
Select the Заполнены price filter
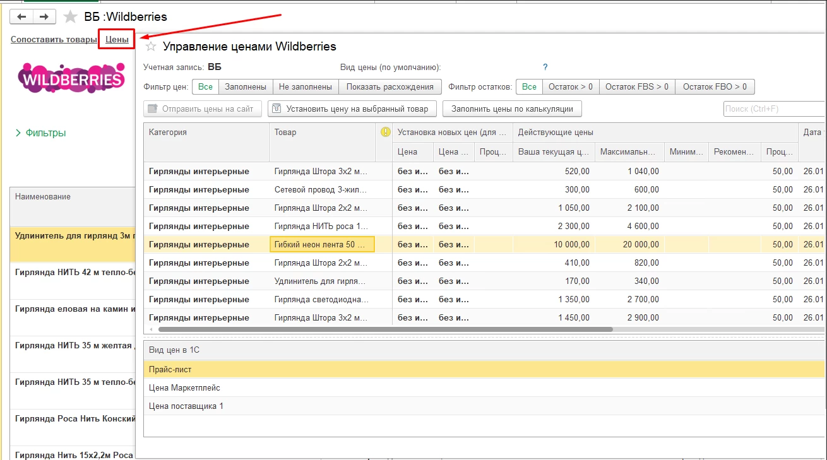pyautogui.click(x=246, y=86)
